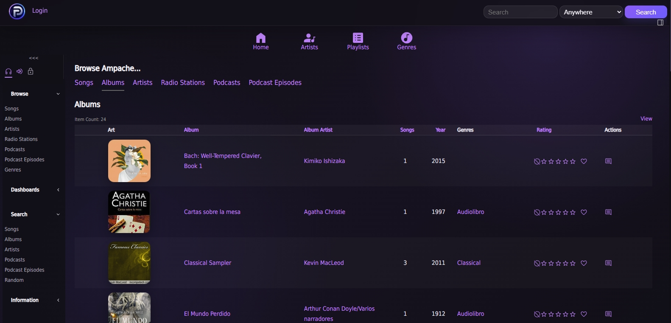Click the purple Search button
The width and height of the screenshot is (671, 323).
[646, 12]
